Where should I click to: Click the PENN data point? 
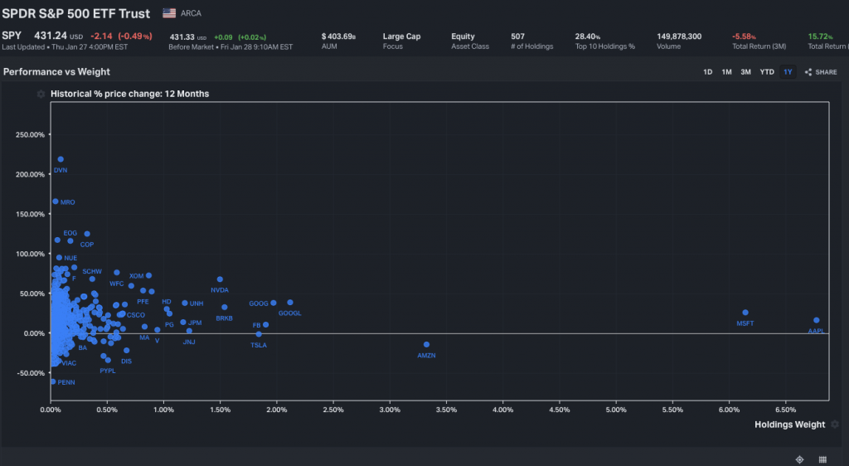tap(53, 381)
